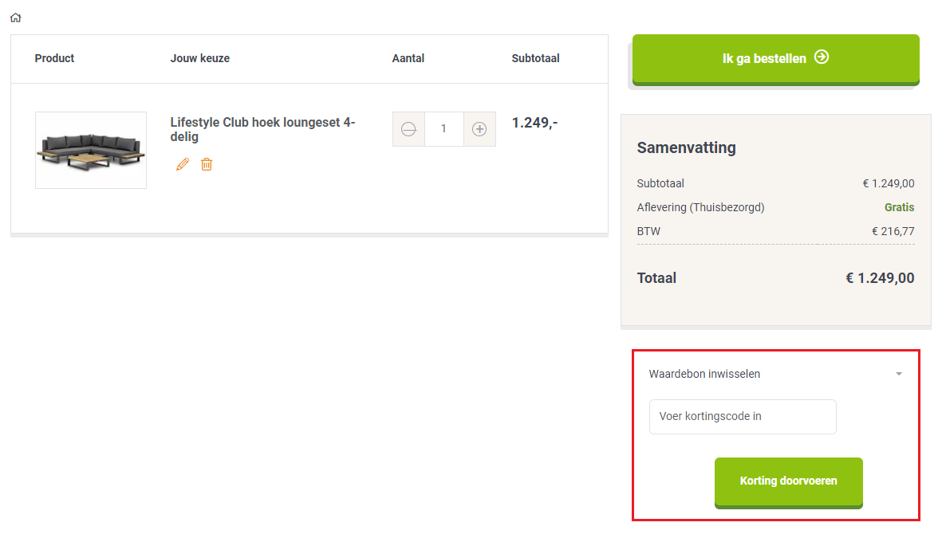This screenshot has height=538, width=942.
Task: Click the loungeset product thumbnail
Action: pos(90,150)
